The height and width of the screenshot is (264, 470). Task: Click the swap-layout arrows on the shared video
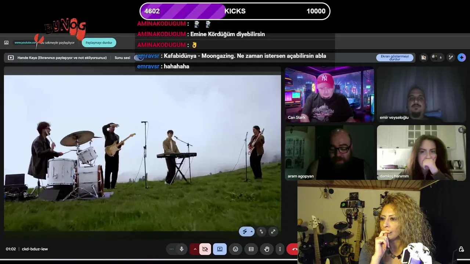click(x=261, y=231)
